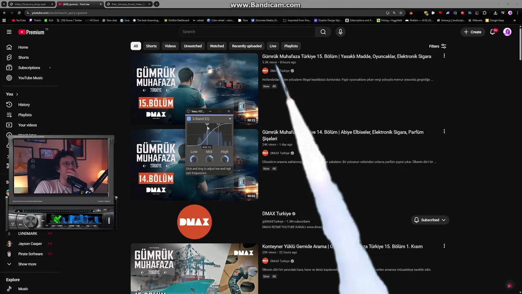Open a new browser tab
522x294 pixels.
point(157,4)
